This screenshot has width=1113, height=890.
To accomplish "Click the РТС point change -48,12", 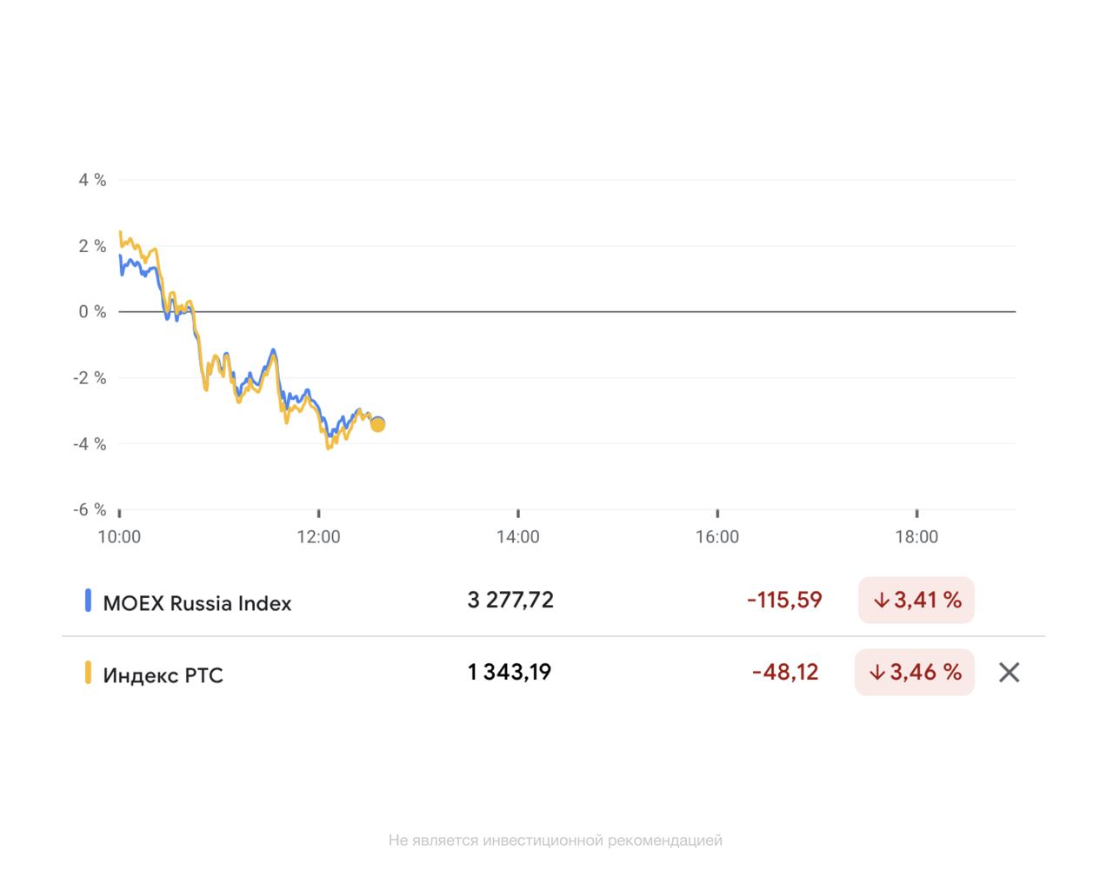I will [x=785, y=672].
